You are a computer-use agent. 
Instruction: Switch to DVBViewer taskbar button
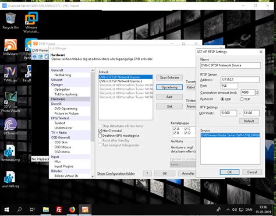point(85,210)
